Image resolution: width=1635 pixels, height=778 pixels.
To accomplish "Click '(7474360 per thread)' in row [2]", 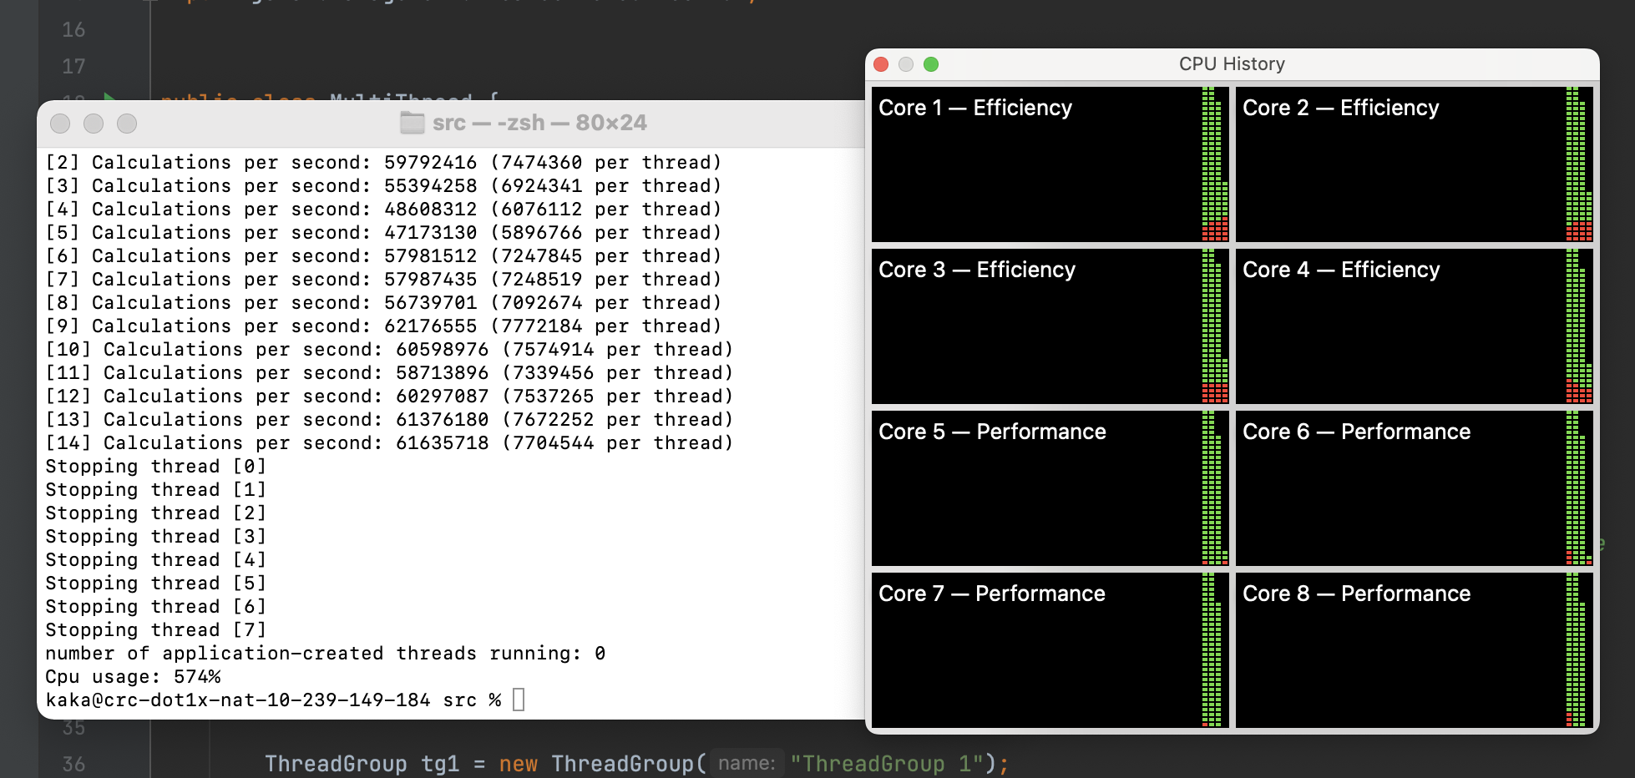I will point(606,163).
